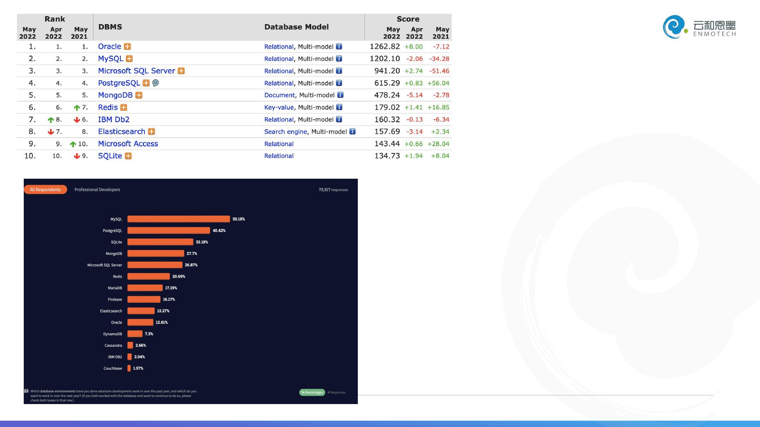Image resolution: width=760 pixels, height=427 pixels.
Task: Click info icon in the Key-value row
Action: point(339,107)
